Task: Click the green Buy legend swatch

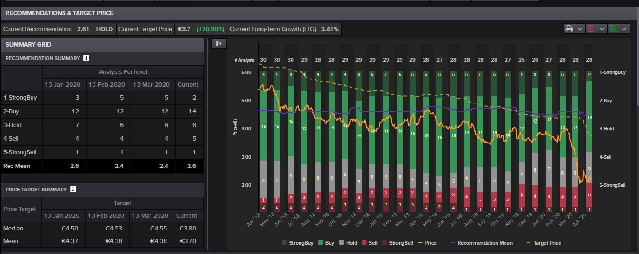Action: pos(321,243)
